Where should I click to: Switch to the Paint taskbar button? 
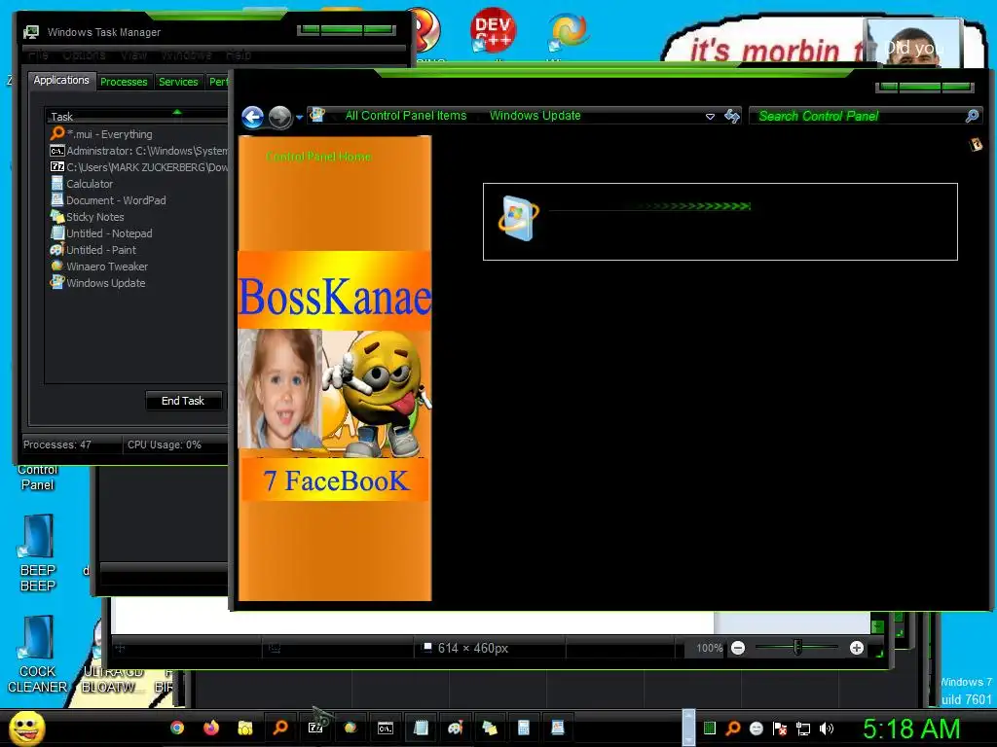tap(455, 728)
